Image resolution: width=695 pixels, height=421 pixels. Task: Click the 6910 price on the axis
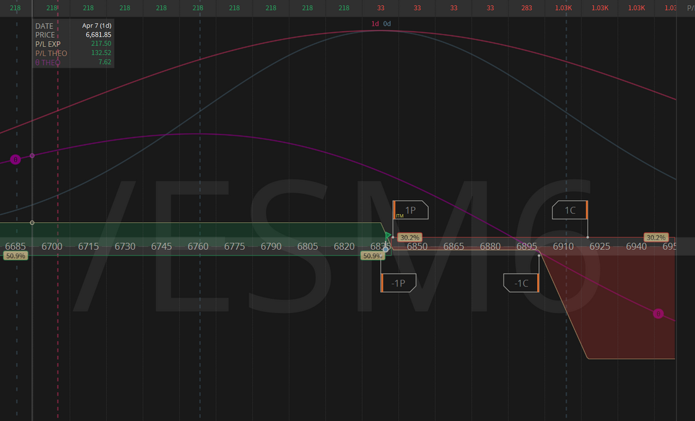[563, 246]
